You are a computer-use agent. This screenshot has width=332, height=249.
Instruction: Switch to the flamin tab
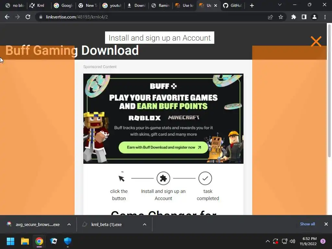(x=160, y=6)
